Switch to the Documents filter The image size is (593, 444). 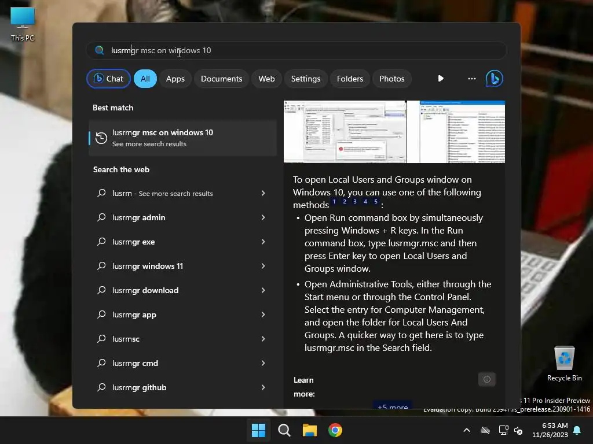pos(221,79)
